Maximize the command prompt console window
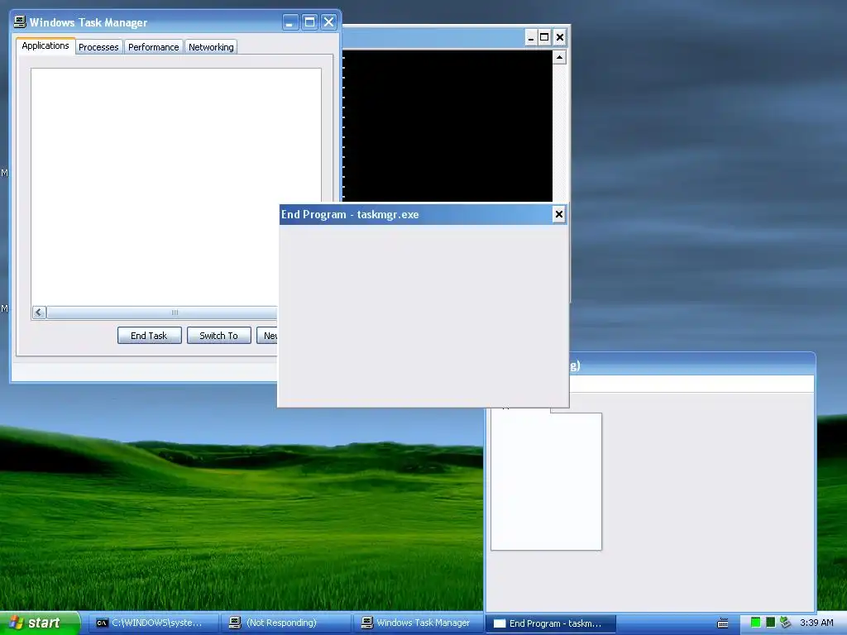The height and width of the screenshot is (635, 847). click(544, 37)
